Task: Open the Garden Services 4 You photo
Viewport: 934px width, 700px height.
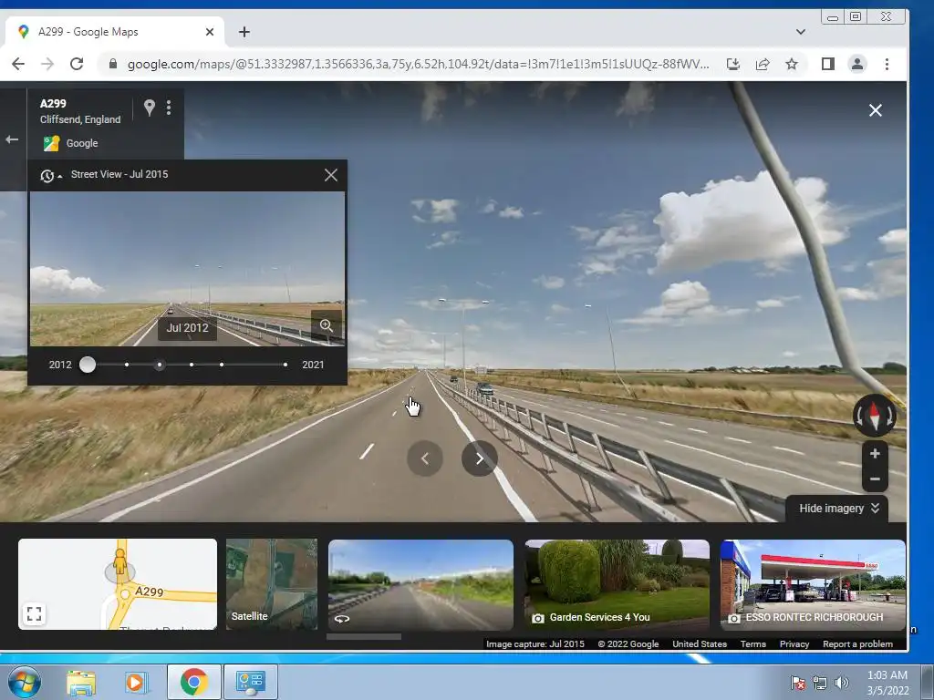Action: (x=617, y=584)
